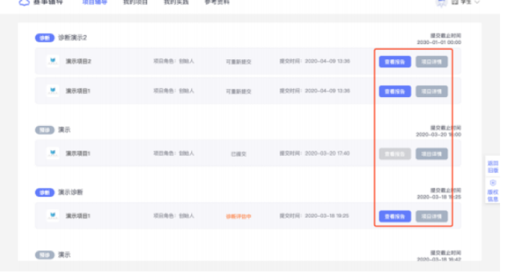This screenshot has width=505, height=278.
Task: Click the blue 诊断 badge beside 诊断演示2
Action: [x=44, y=38]
